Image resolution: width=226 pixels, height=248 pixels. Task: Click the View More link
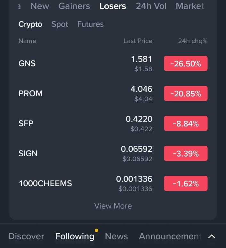[113, 206]
